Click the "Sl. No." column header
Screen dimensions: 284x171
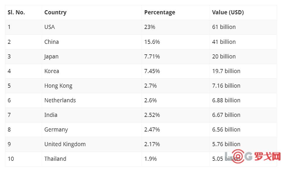pos(16,12)
